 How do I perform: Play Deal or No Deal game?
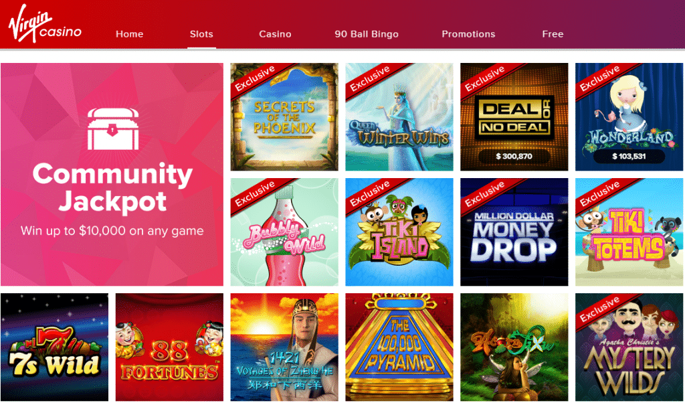514,116
